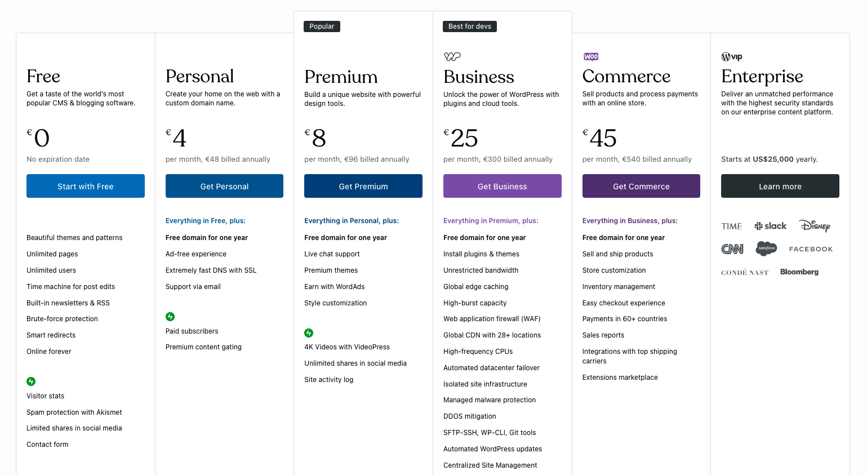Open Enterprise with the Learn more button
The image size is (867, 475).
point(780,187)
